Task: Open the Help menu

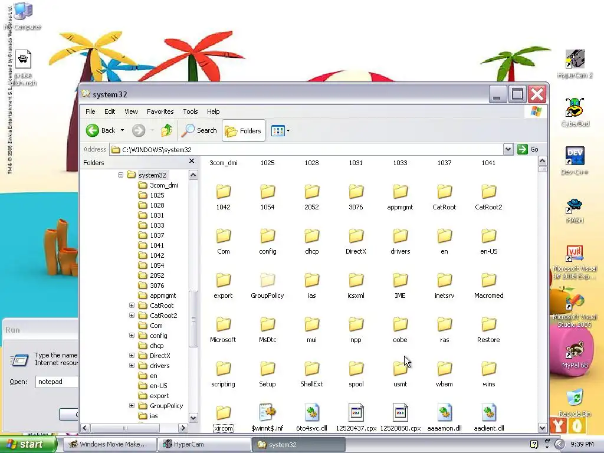Action: (x=213, y=111)
